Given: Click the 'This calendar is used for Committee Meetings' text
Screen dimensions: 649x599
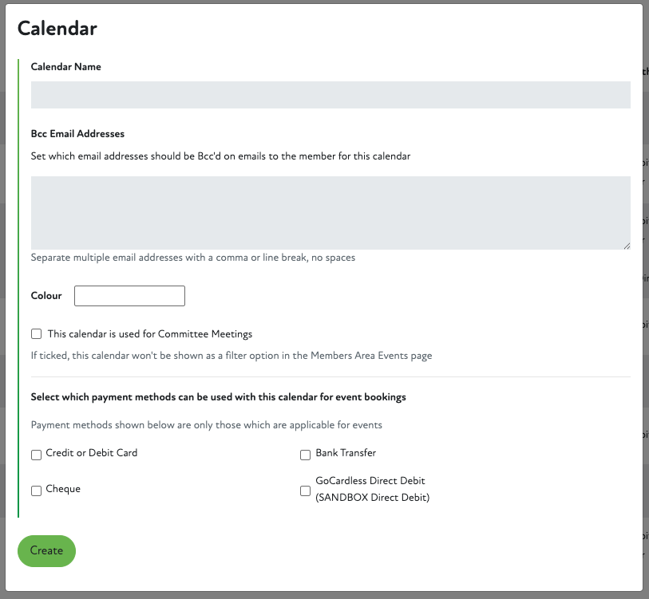Looking at the screenshot, I should pyautogui.click(x=150, y=334).
